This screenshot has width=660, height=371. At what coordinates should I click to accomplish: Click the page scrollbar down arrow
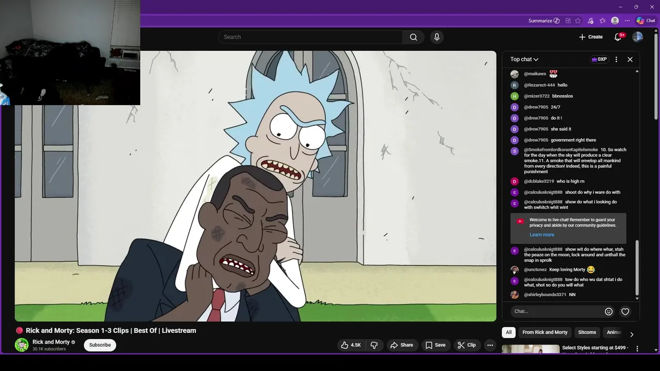[x=656, y=350]
